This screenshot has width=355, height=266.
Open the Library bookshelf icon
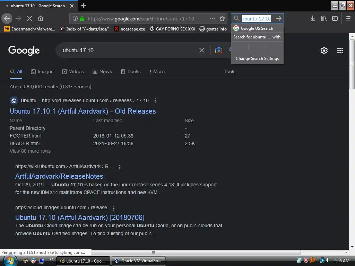[324, 18]
